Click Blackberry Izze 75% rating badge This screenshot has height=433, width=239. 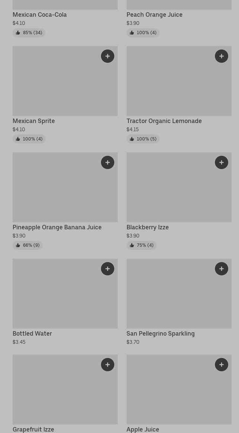coord(141,245)
